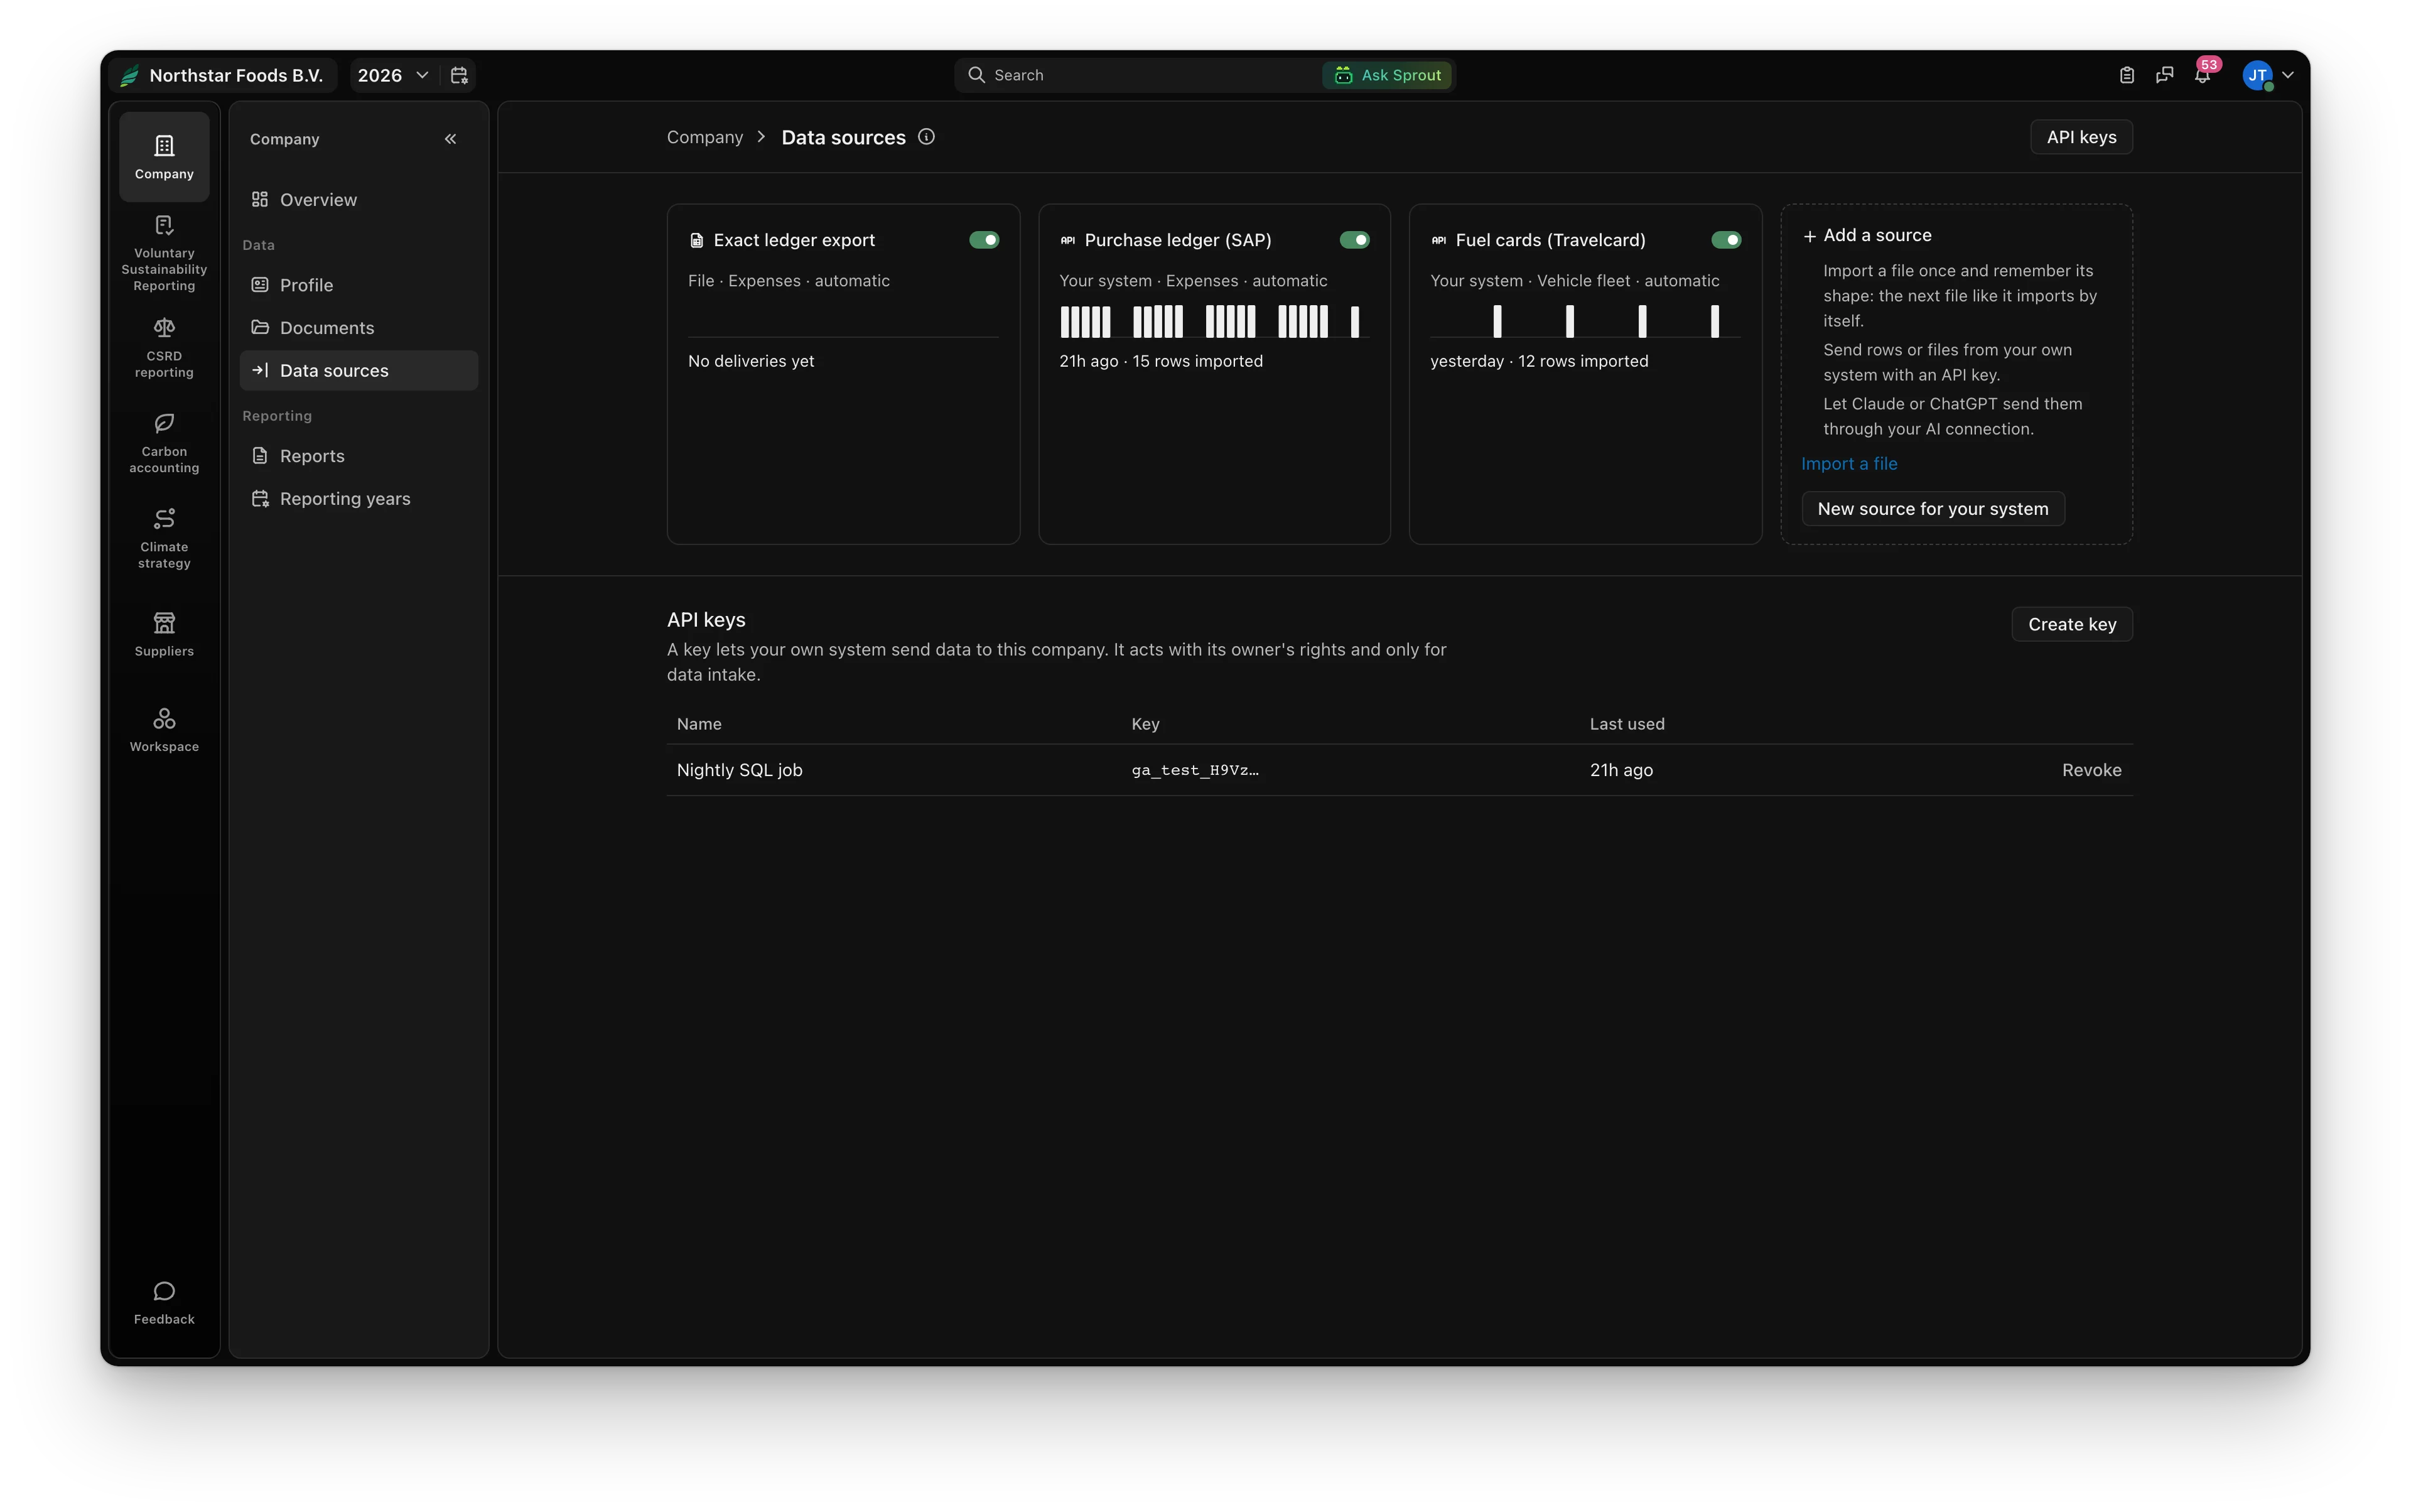The width and height of the screenshot is (2411, 1512).
Task: Go to Overview in Company menu
Action: point(359,200)
